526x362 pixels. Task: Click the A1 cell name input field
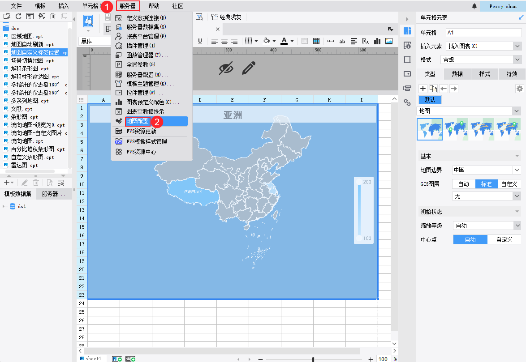click(483, 32)
